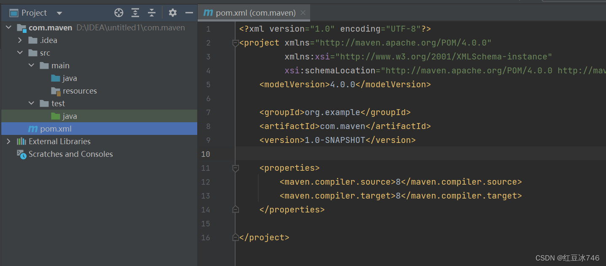Screen dimensions: 606x266
Task: Click the Collapse All icon in Project toolbar
Action: tap(152, 13)
